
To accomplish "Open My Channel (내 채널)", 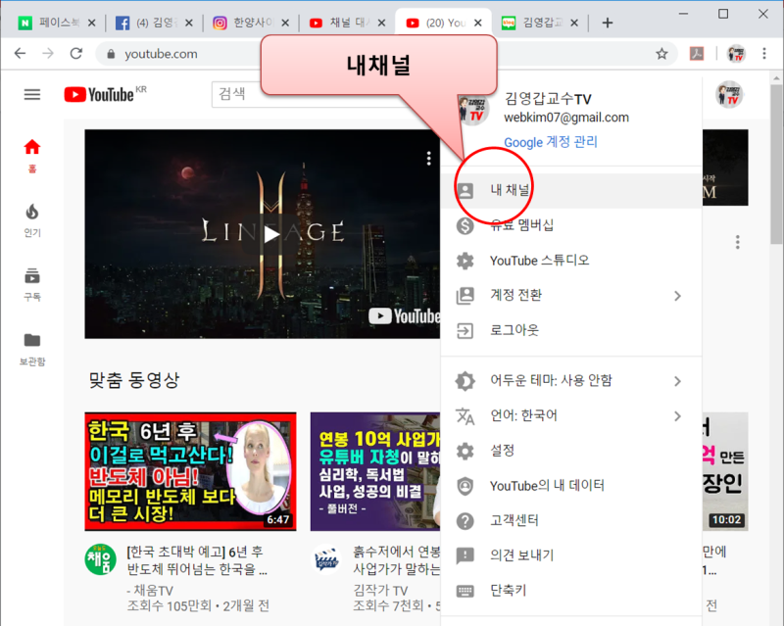I will 571,190.
